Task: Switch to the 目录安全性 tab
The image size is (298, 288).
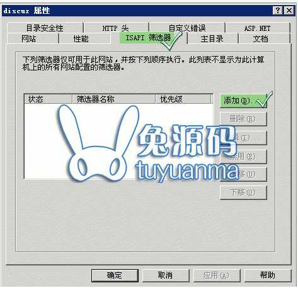Action: click(45, 28)
